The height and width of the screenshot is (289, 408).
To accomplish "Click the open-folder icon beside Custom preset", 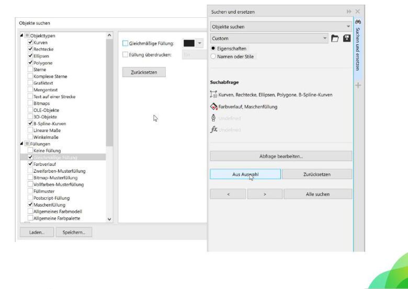I will click(x=335, y=39).
